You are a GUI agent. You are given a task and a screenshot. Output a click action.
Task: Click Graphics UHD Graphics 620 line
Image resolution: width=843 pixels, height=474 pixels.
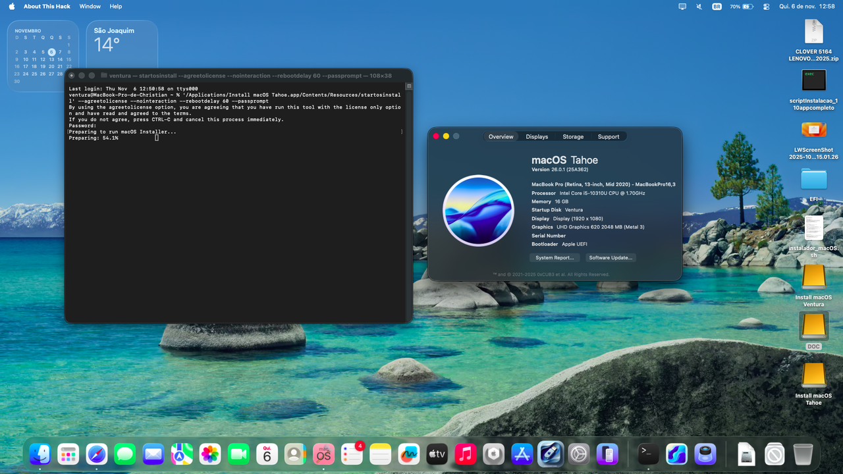pos(588,227)
